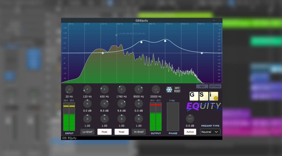The height and width of the screenshot is (156, 282).
Task: Toggle the first Peak band button
Action: coord(104,132)
